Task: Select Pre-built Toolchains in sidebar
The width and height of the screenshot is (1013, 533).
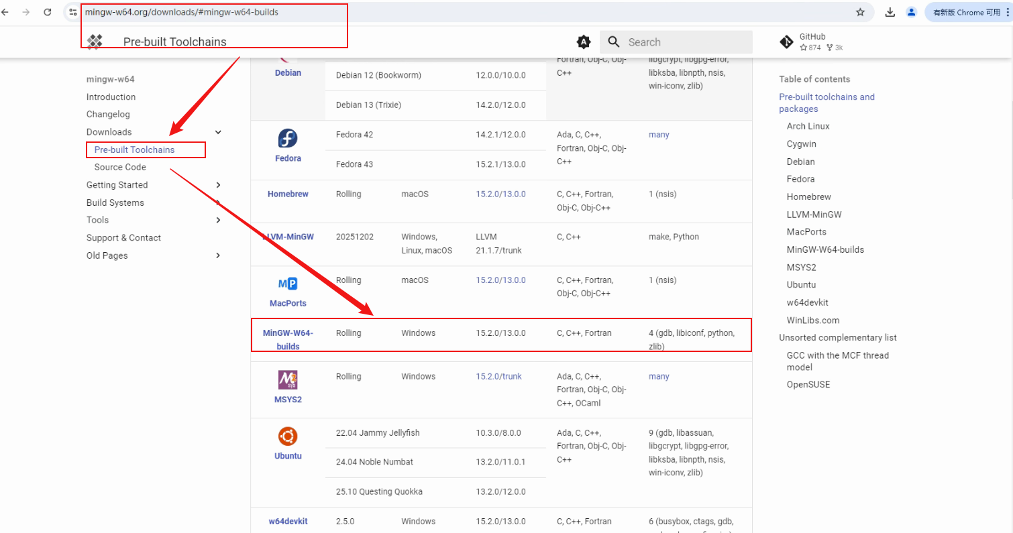Action: (134, 150)
